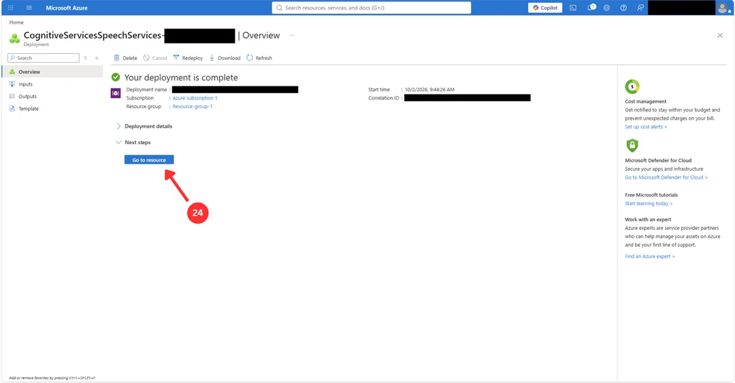
Task: Go to Microsoft Defender for Cloud link
Action: click(666, 177)
